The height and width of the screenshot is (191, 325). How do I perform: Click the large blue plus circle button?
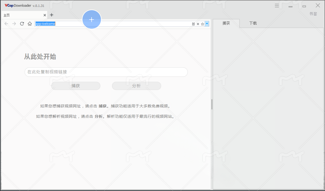[92, 19]
